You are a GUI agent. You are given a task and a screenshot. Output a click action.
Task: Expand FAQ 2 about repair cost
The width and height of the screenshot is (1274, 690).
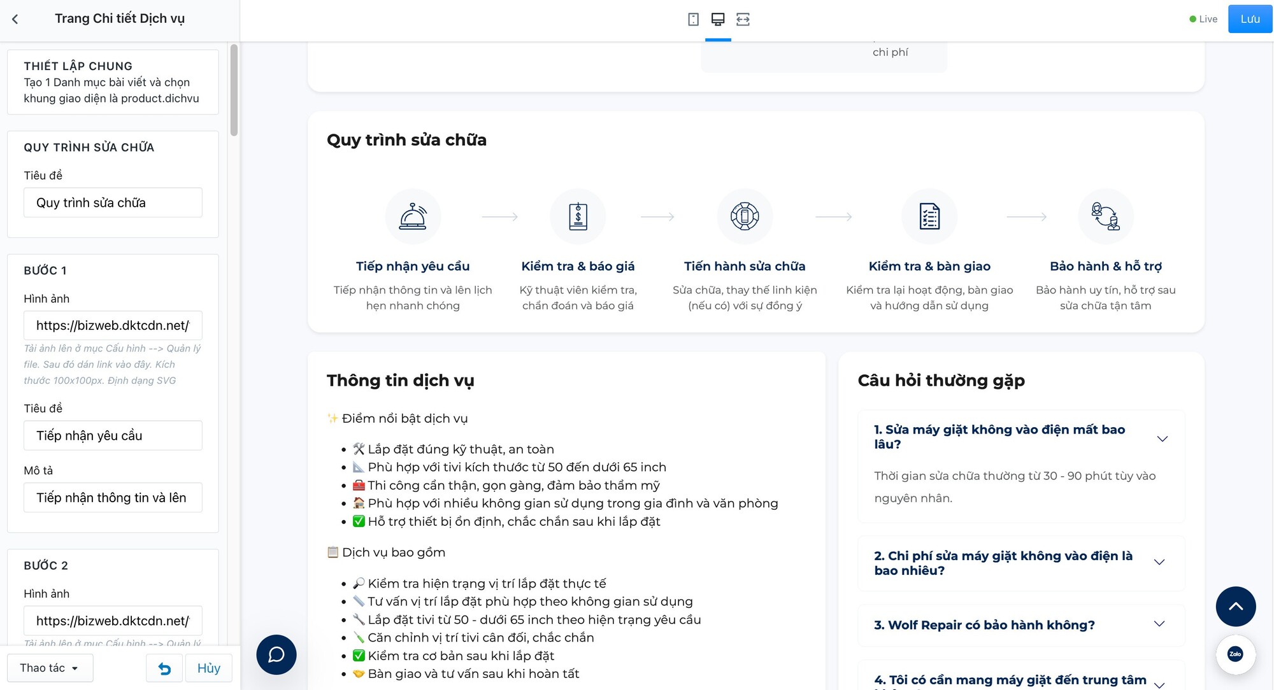click(x=1159, y=562)
